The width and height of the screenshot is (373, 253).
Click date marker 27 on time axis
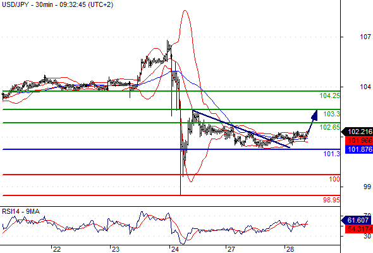(x=231, y=249)
